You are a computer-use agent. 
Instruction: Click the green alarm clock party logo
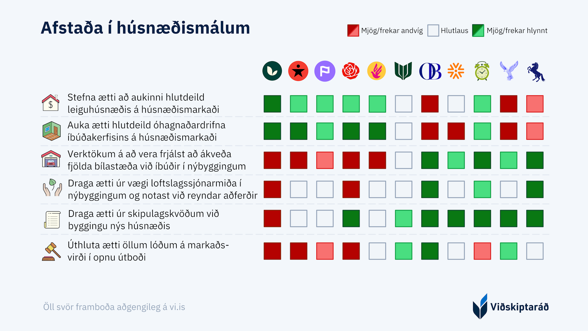point(482,71)
